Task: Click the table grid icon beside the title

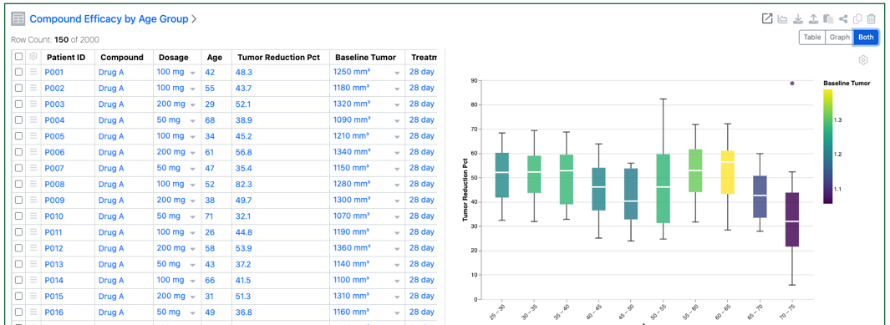Action: 18,18
